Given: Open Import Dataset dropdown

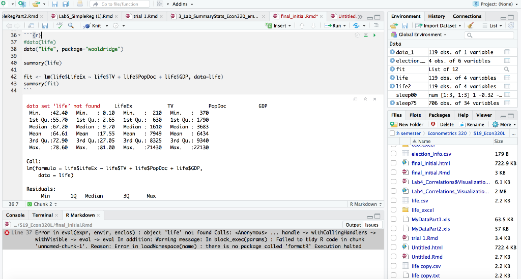Looking at the screenshot, I should 438,25.
